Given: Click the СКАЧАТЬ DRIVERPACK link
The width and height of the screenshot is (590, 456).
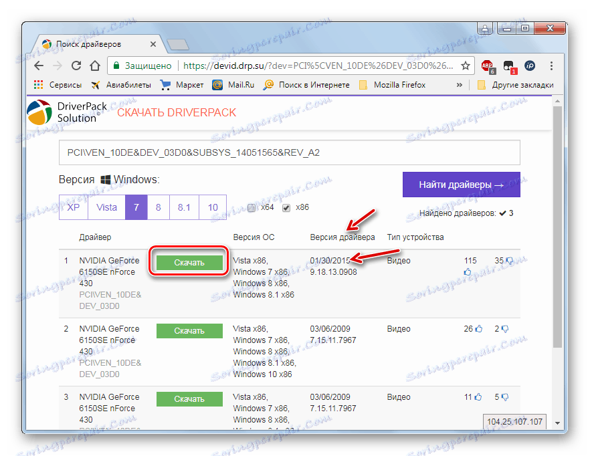Looking at the screenshot, I should [177, 112].
